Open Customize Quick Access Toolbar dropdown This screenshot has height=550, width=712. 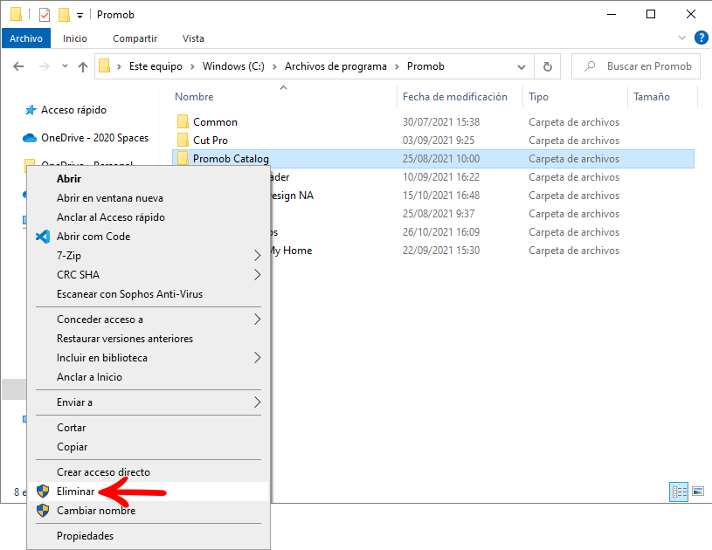coord(79,16)
